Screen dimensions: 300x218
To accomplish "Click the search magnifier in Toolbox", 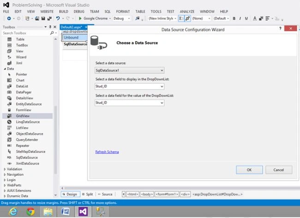I will point(52,33).
